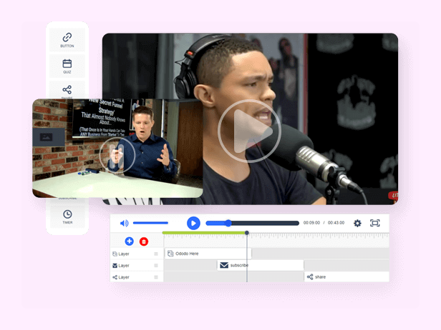Screen dimensions: 441x330
Task: Select the first Layer row with the overlay icon
Action: tap(137, 254)
